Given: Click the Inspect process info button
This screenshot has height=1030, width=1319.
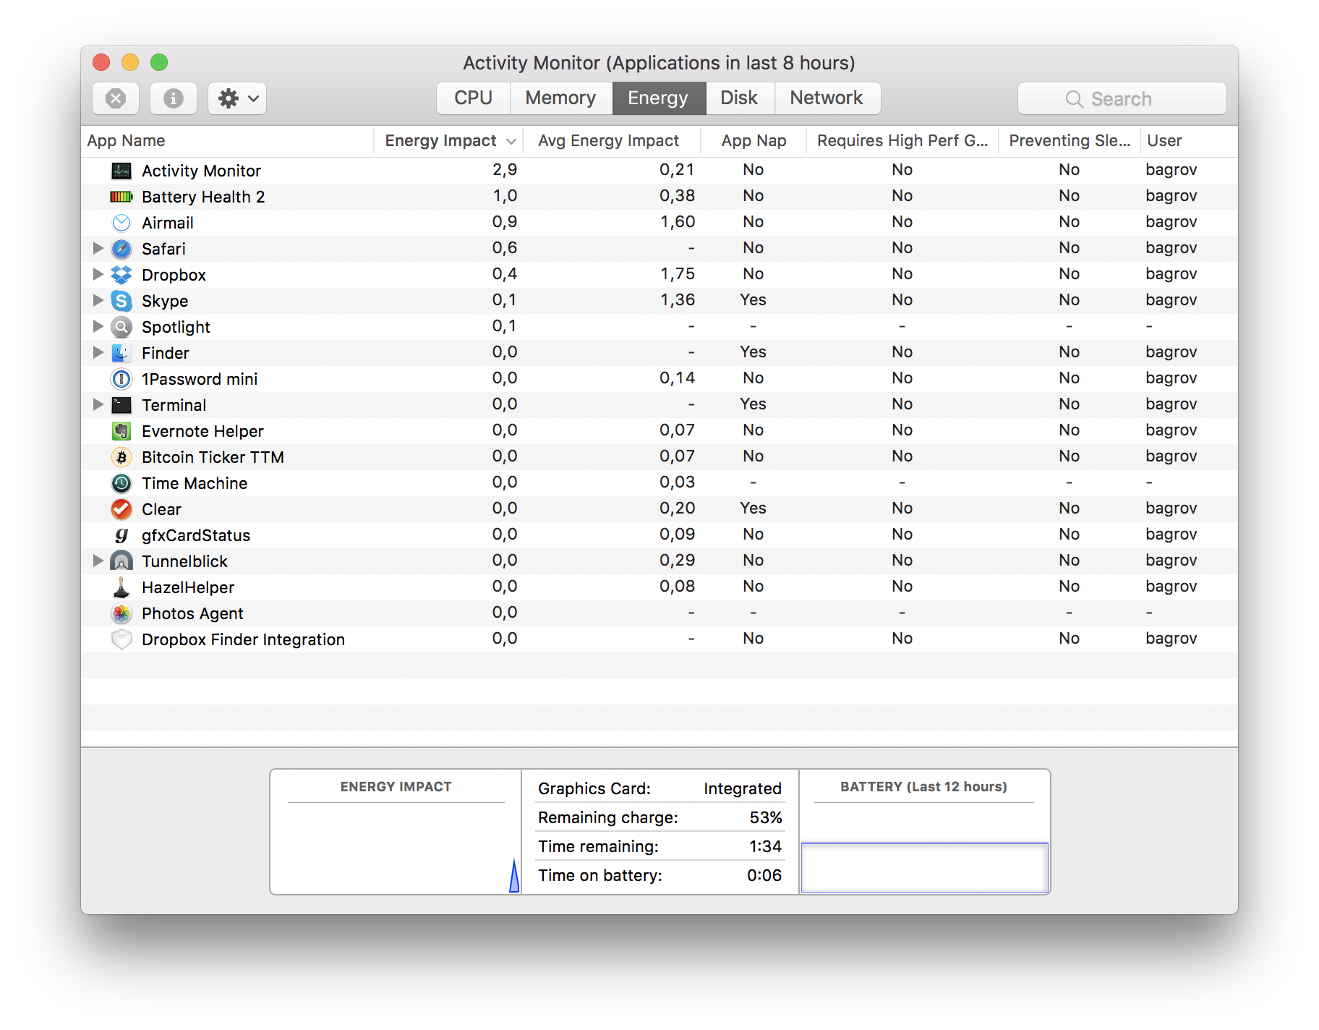Looking at the screenshot, I should (174, 98).
